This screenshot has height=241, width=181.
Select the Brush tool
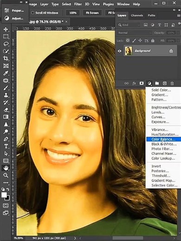click(x=6, y=88)
